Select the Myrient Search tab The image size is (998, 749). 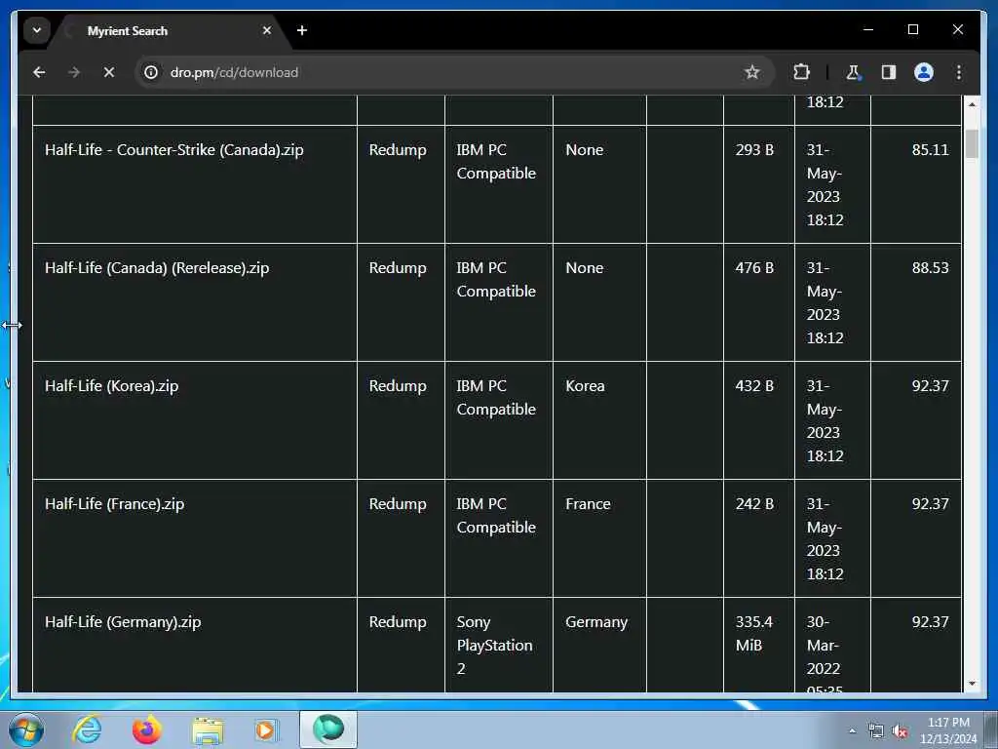(171, 30)
